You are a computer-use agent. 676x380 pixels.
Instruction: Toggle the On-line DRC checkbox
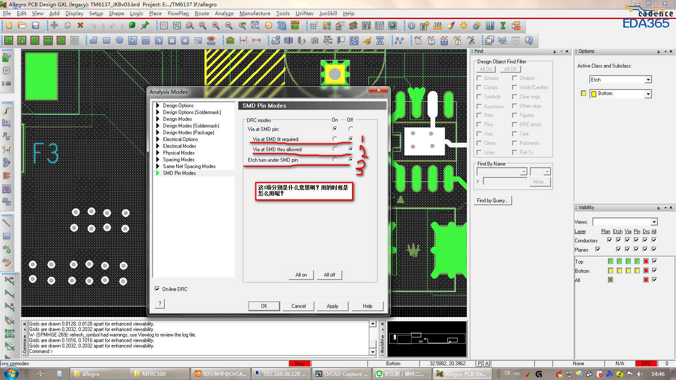[x=158, y=289]
